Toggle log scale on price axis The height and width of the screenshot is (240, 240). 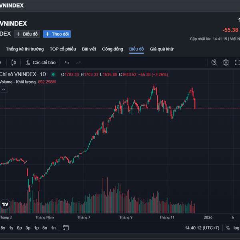coord(237,228)
